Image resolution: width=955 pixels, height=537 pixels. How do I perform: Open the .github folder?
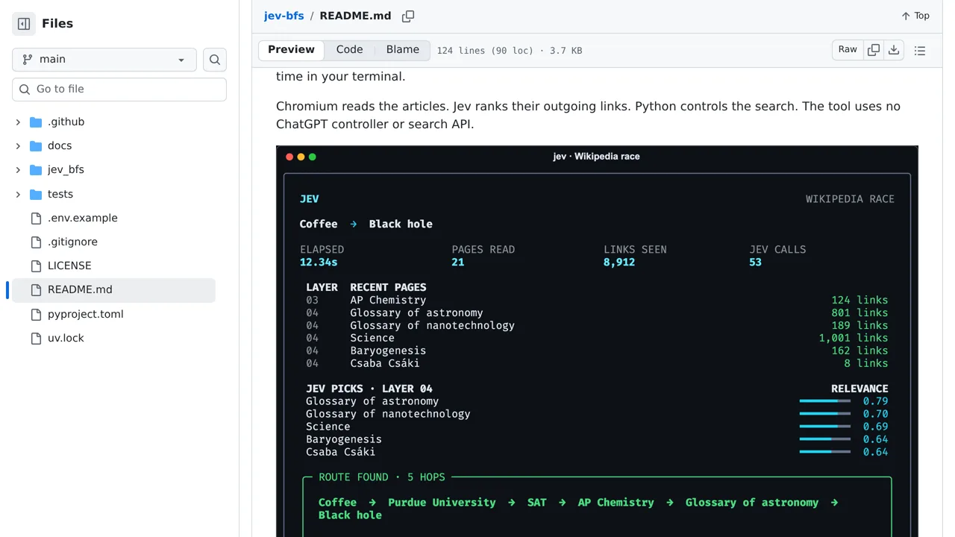[x=66, y=122]
